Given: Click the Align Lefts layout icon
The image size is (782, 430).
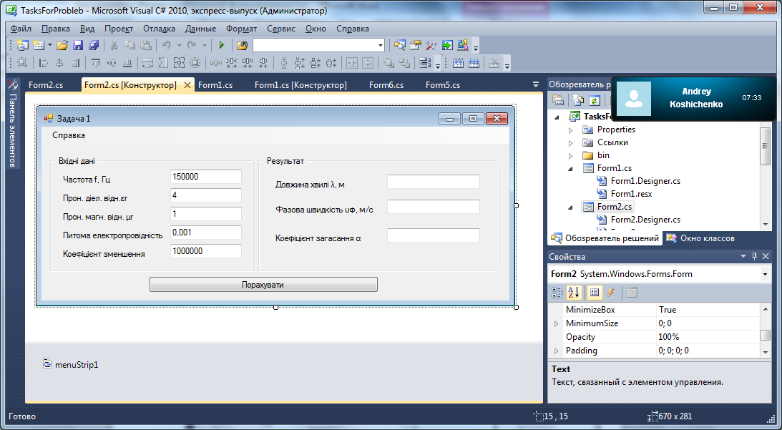Looking at the screenshot, I should (x=44, y=63).
